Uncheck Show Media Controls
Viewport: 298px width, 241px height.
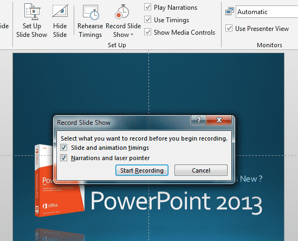tap(148, 32)
